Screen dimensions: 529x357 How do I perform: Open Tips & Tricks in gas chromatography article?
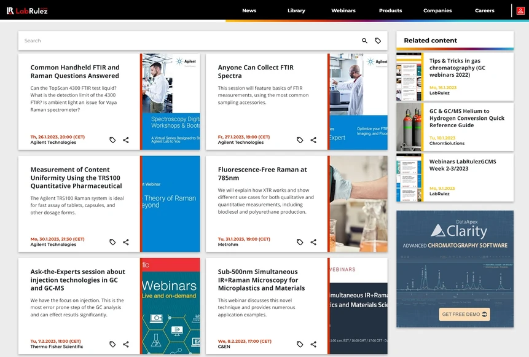pyautogui.click(x=457, y=68)
